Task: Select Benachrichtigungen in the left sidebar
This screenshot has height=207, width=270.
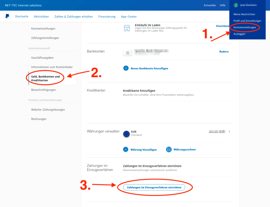Action: click(x=43, y=90)
